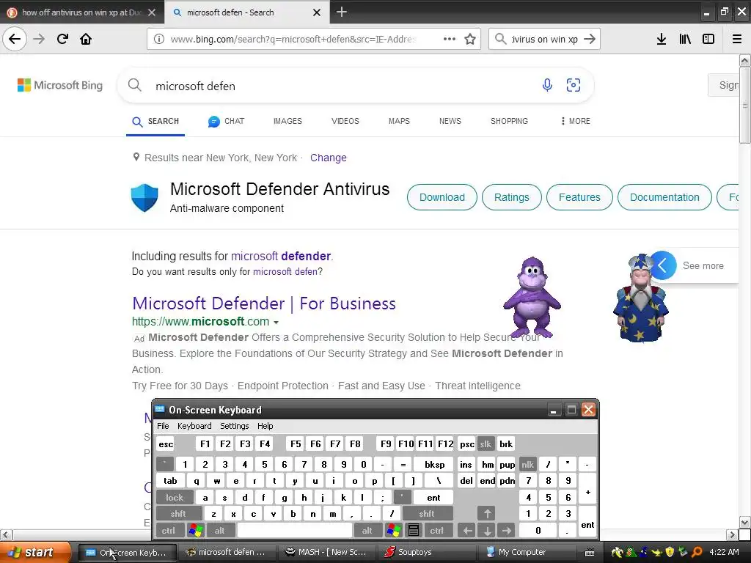Bookmark this page with the star

[x=470, y=40]
